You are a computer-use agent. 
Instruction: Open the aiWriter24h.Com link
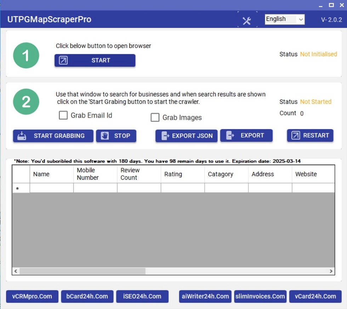click(x=205, y=297)
